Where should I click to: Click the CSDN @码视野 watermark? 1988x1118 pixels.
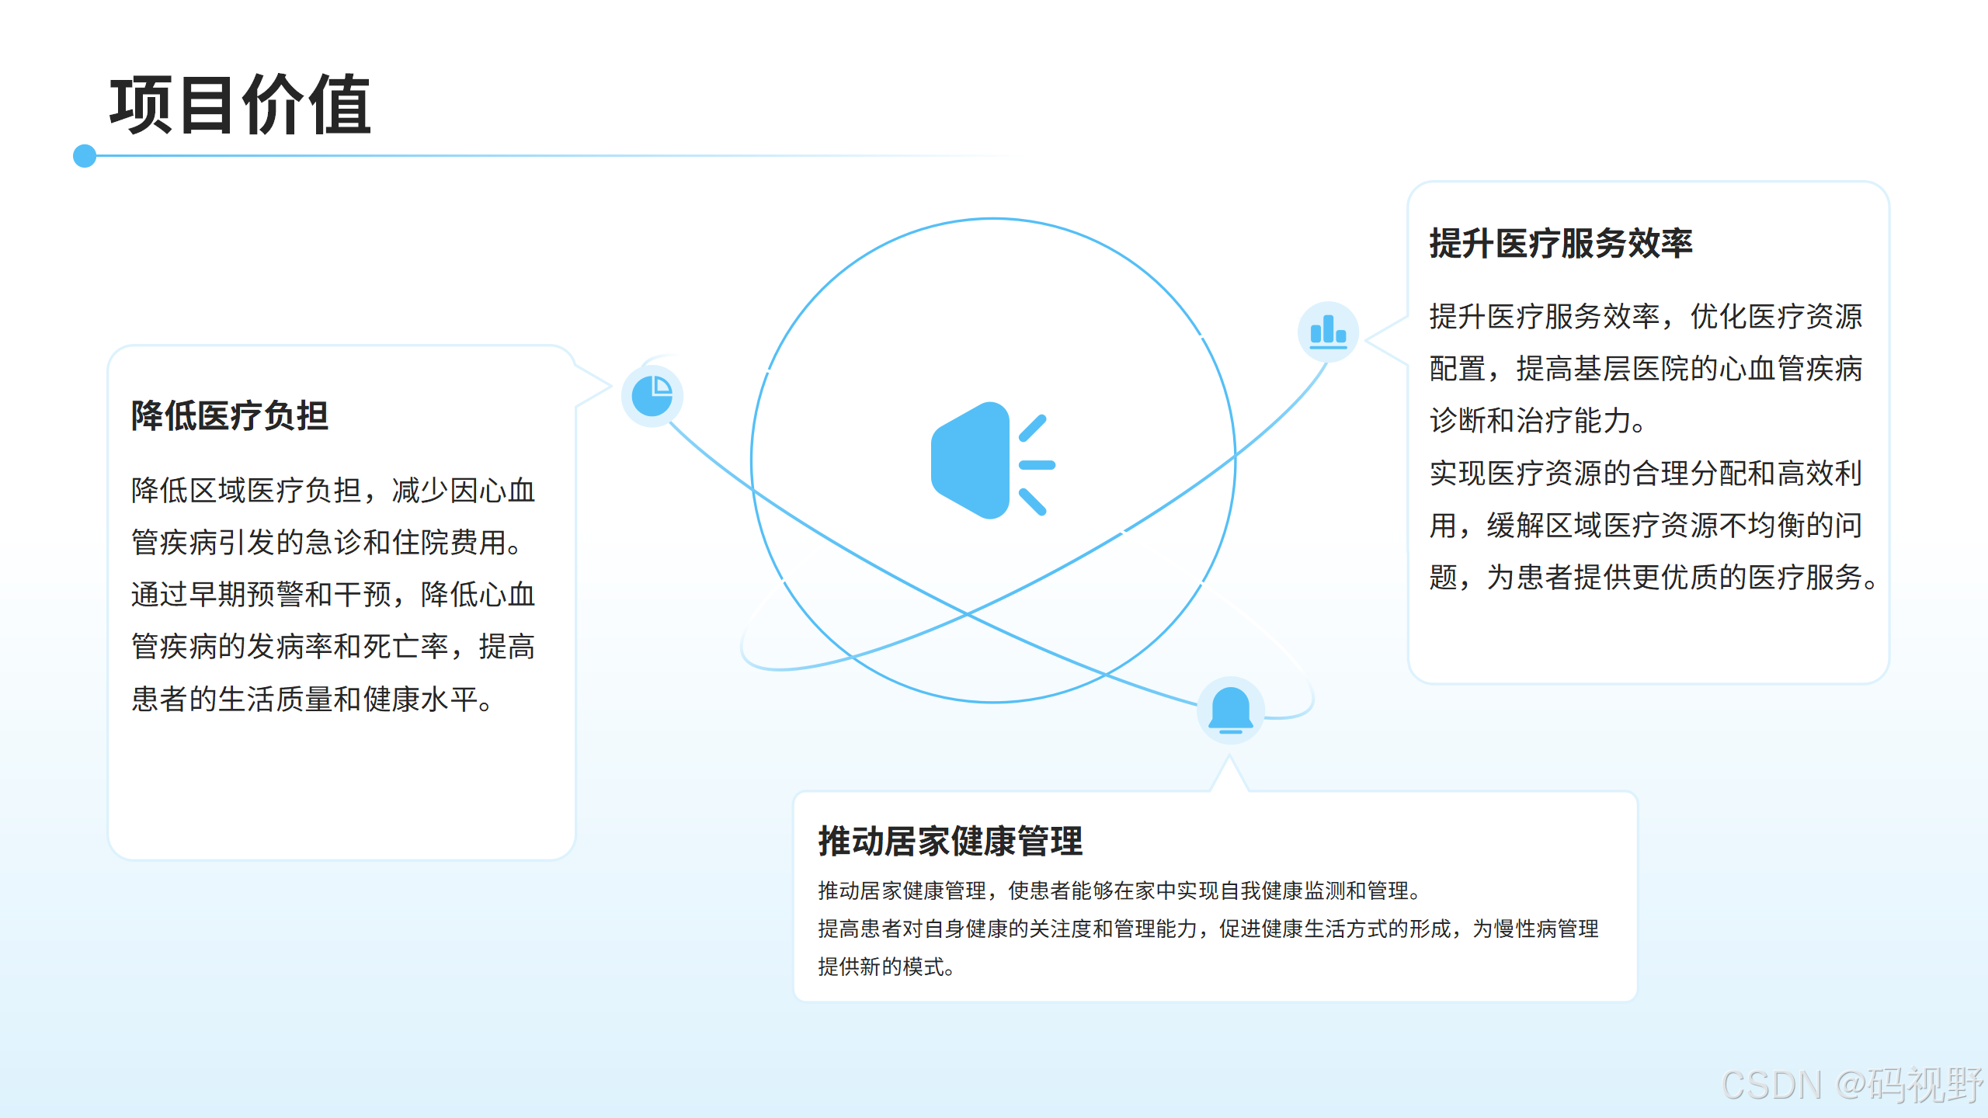(1851, 1085)
